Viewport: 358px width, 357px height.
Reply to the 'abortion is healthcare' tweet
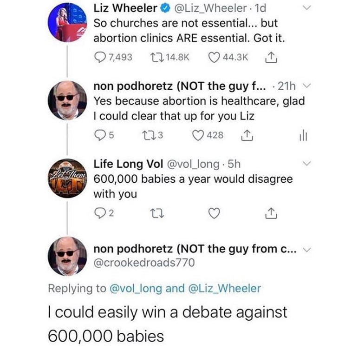(x=100, y=135)
